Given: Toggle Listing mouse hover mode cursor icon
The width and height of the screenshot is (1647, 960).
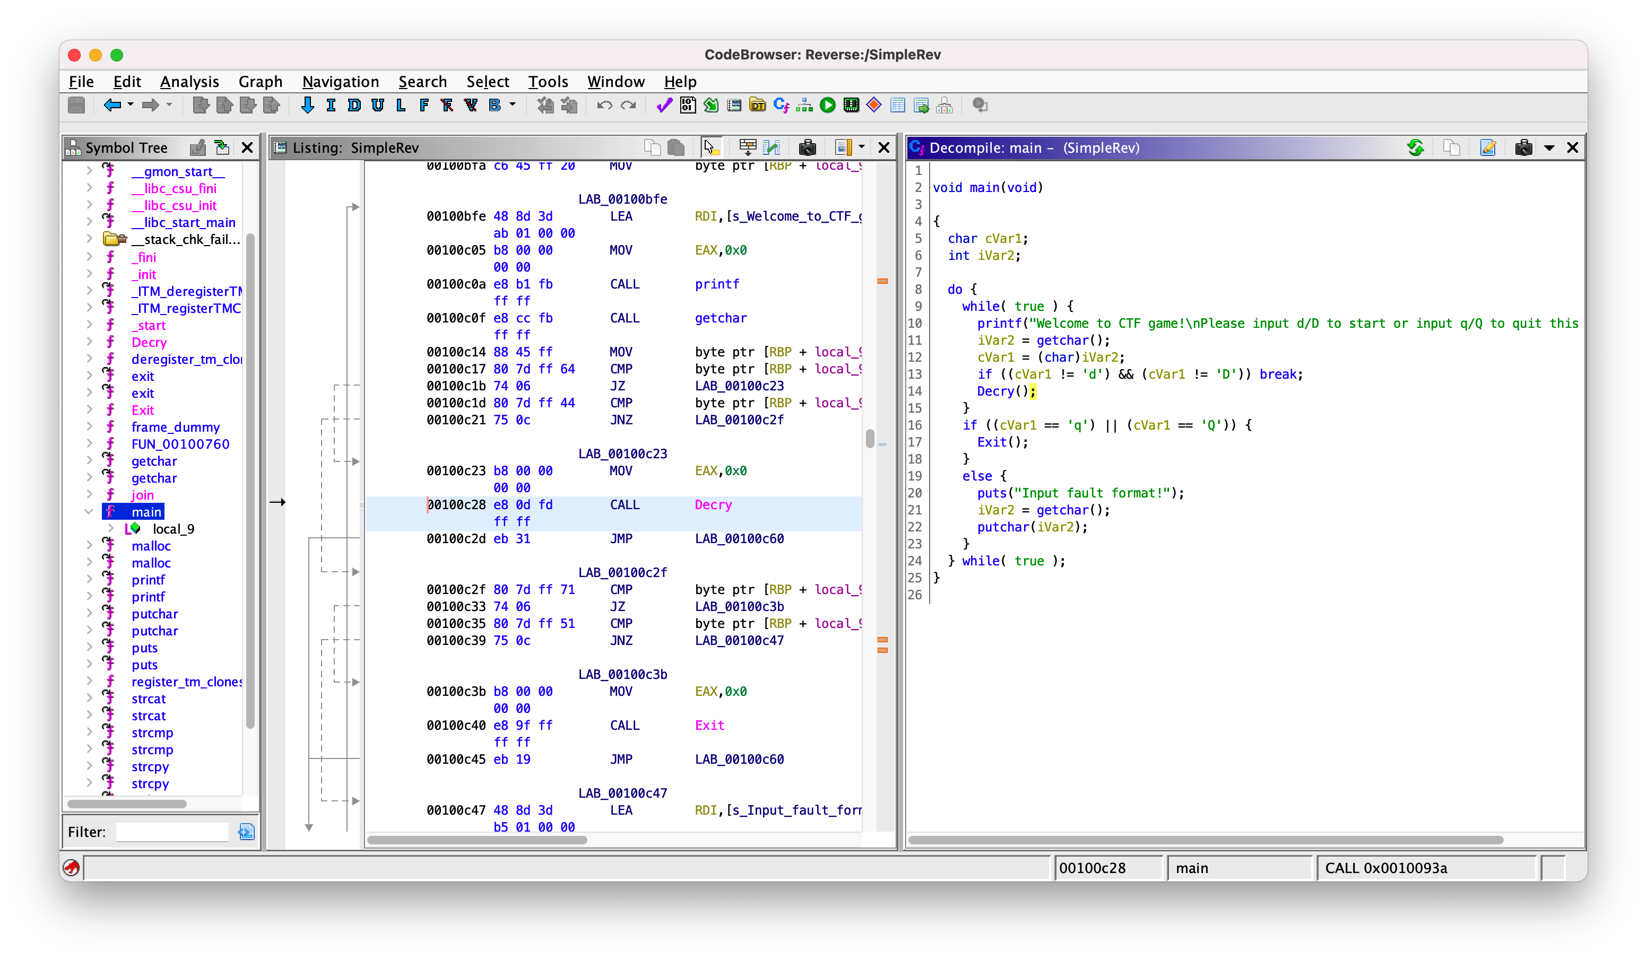Looking at the screenshot, I should (x=711, y=147).
